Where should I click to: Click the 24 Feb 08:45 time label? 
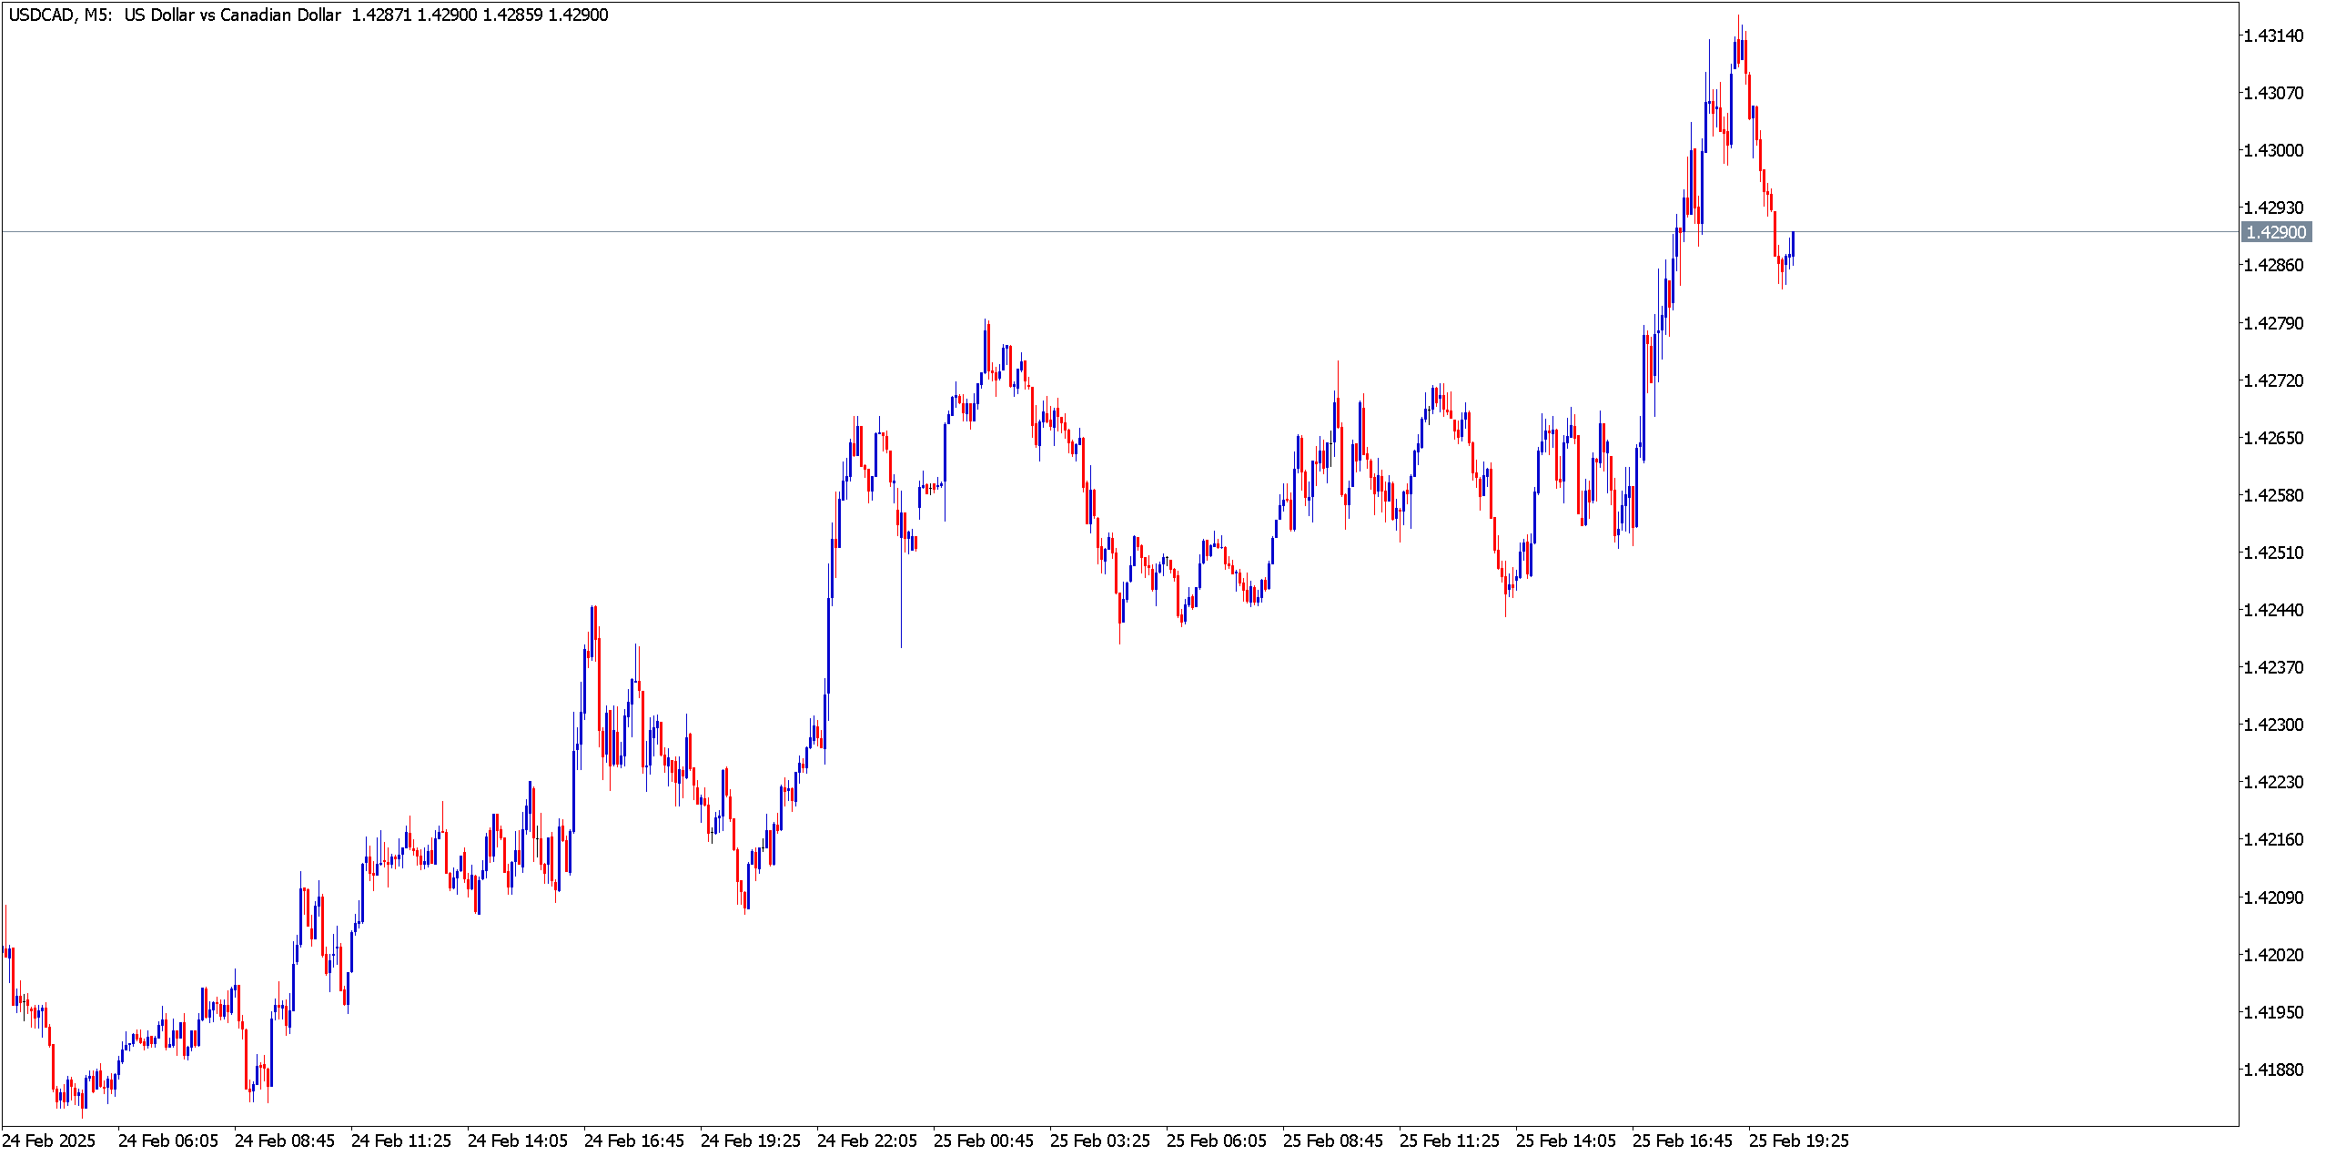click(x=285, y=1141)
